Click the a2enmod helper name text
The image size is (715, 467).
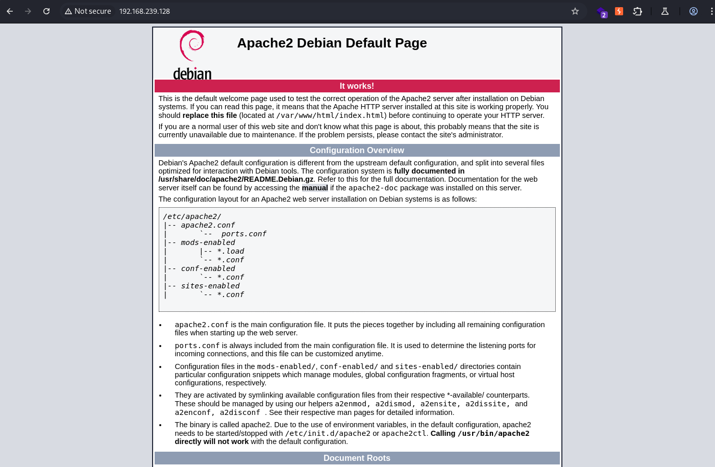coord(351,404)
